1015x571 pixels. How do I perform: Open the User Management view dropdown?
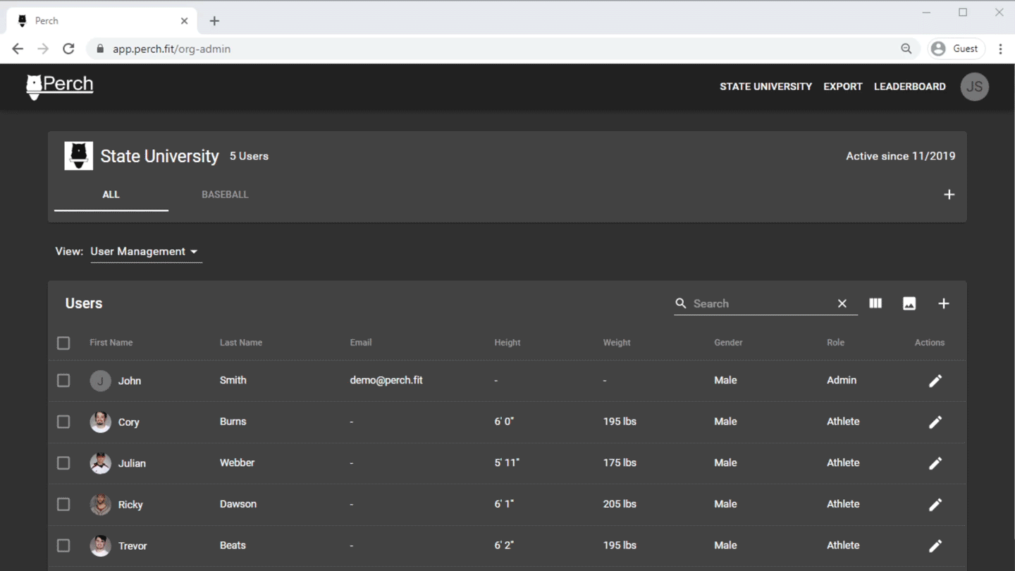pos(146,252)
